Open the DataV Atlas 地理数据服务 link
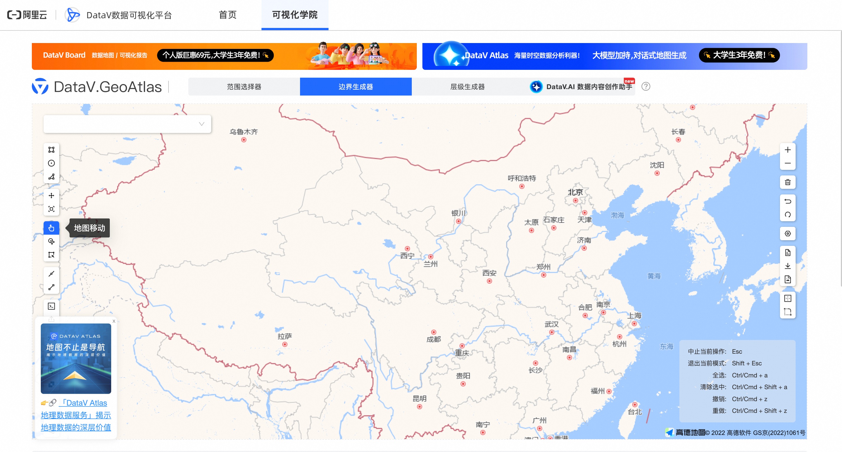This screenshot has height=452, width=842. [76, 415]
